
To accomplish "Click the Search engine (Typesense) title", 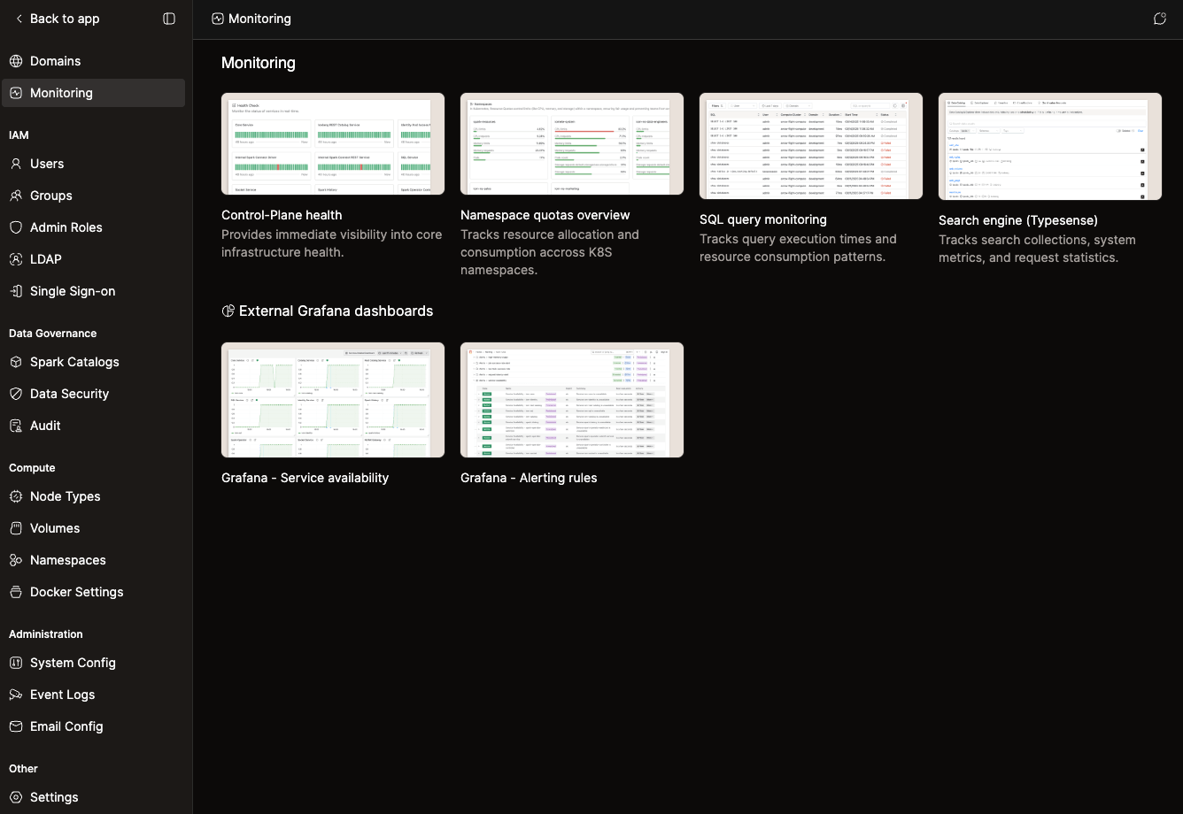I will click(1018, 220).
